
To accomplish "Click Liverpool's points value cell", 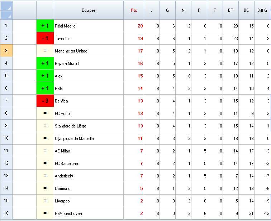I will click(x=134, y=201).
